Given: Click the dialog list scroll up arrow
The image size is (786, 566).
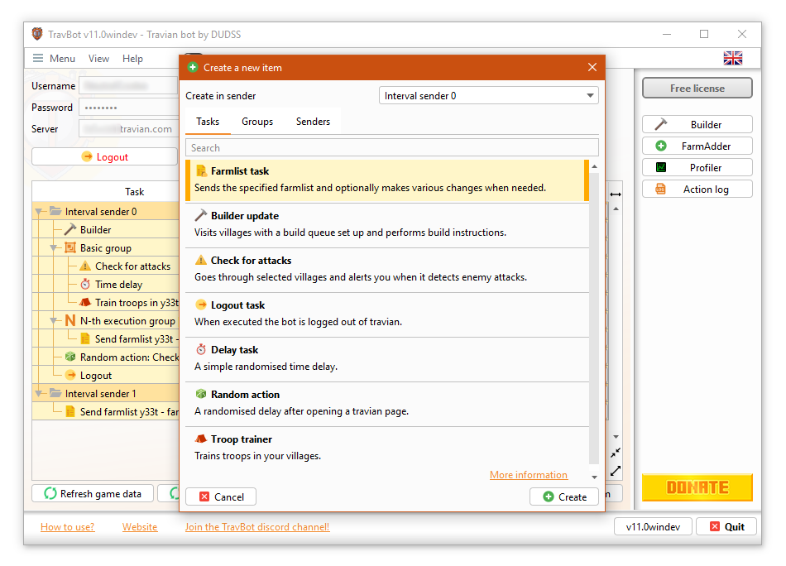Looking at the screenshot, I should [595, 166].
